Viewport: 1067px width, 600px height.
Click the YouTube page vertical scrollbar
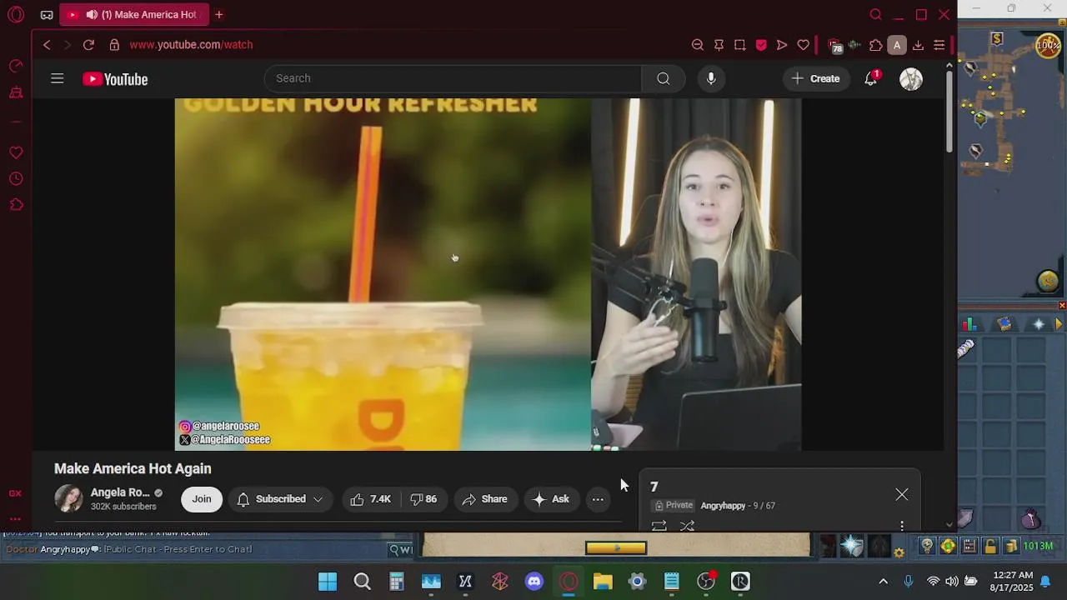click(x=949, y=112)
